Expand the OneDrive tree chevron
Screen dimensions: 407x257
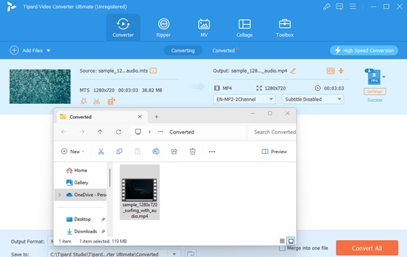pos(60,195)
